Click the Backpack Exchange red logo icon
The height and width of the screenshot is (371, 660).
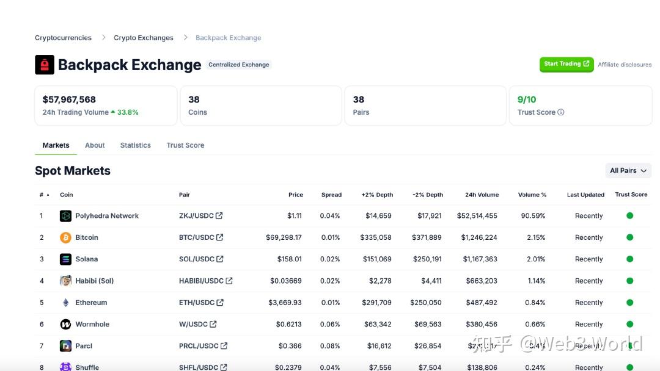pyautogui.click(x=45, y=65)
